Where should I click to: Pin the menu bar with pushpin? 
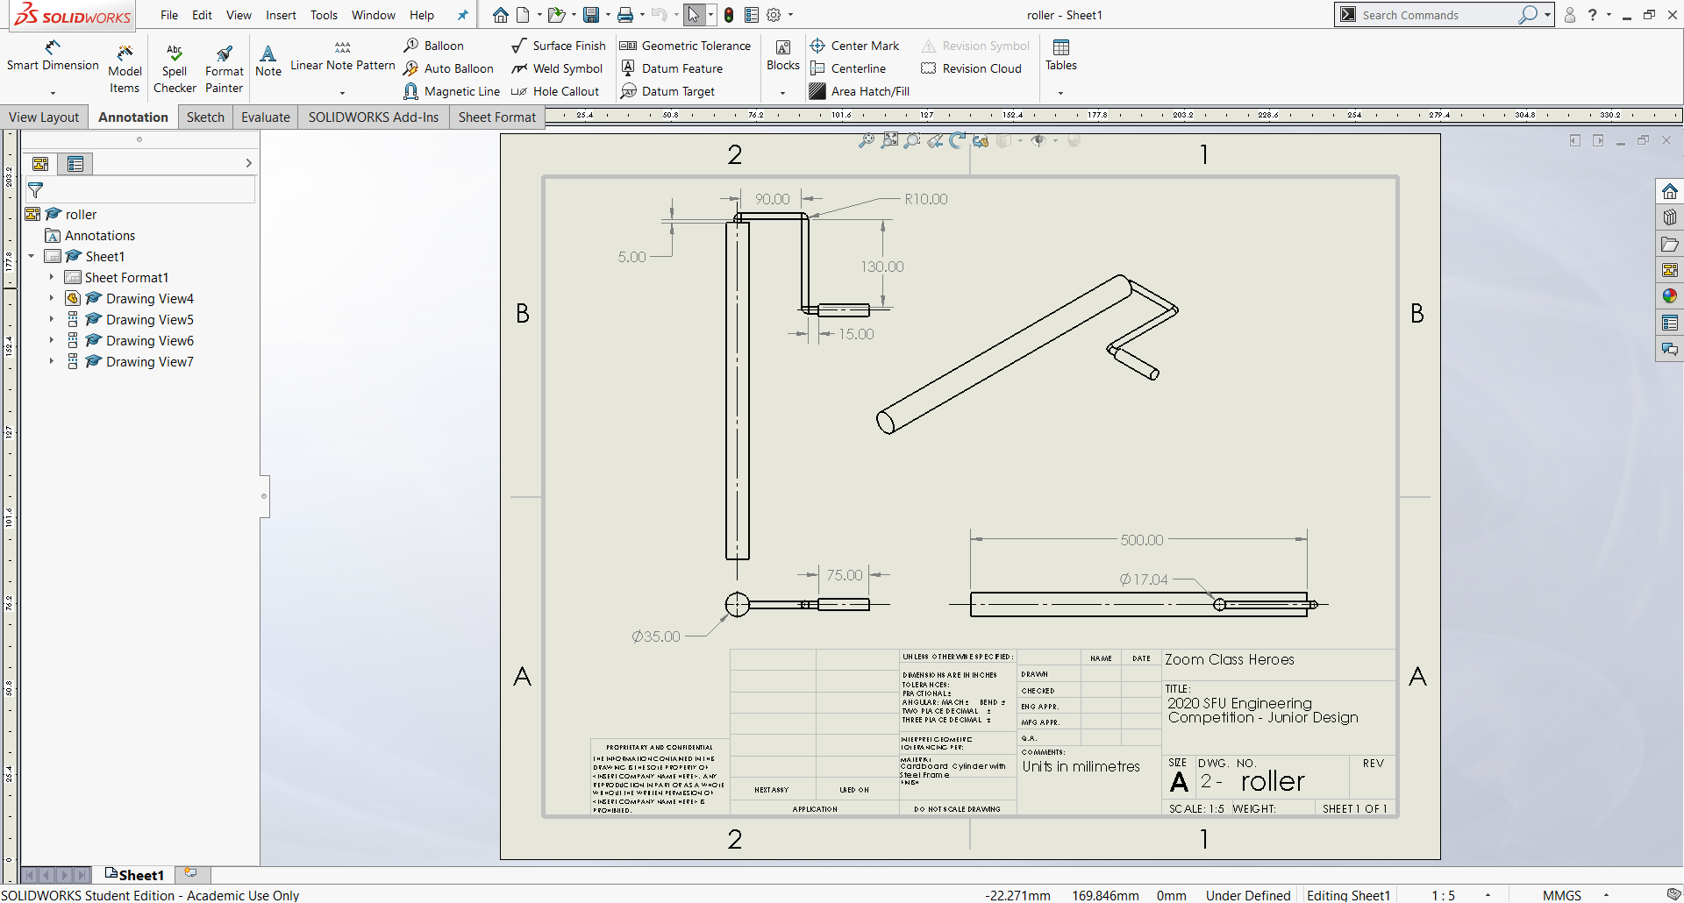point(463,15)
